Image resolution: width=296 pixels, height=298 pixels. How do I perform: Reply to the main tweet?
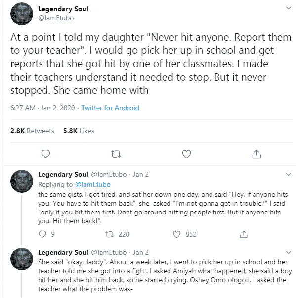45,154
